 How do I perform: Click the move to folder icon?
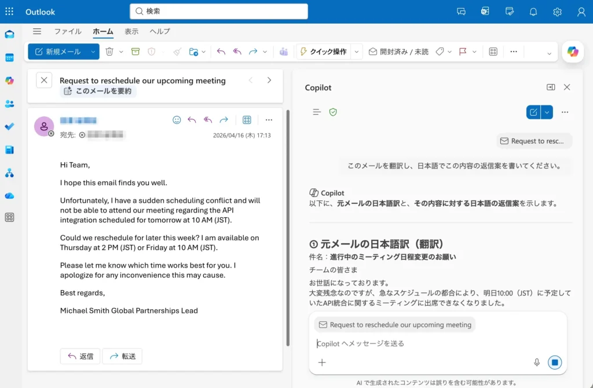click(193, 52)
